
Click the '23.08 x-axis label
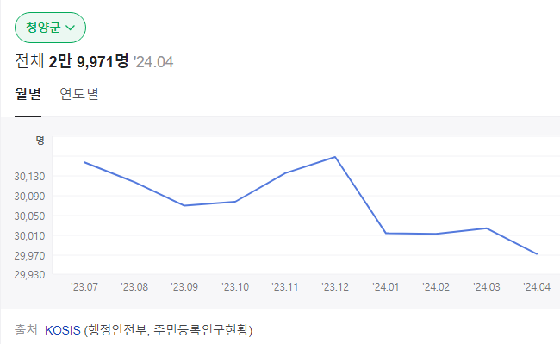[x=134, y=287]
